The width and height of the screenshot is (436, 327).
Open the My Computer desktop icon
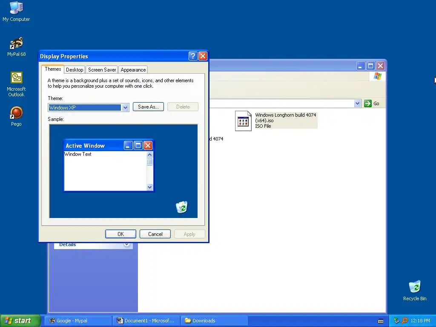coord(16,11)
